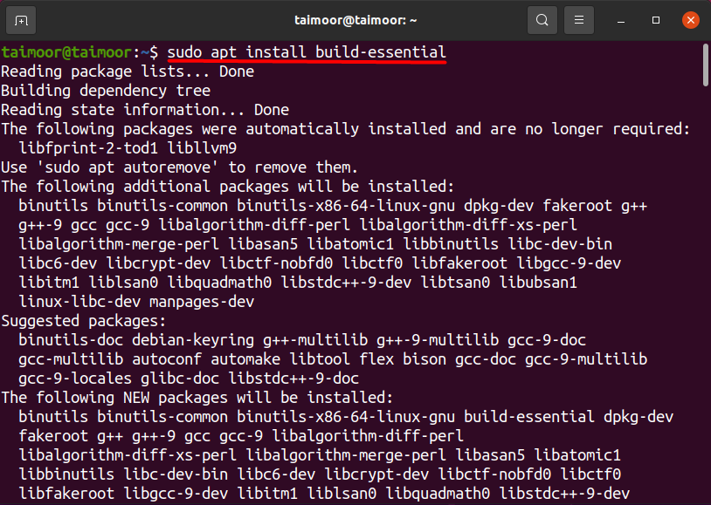The height and width of the screenshot is (505, 711).
Task: Click the vertical scrollbar thumb
Action: point(705,65)
